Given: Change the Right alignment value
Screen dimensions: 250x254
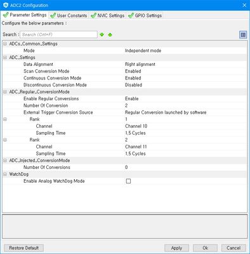Looking at the screenshot, I should (x=140, y=64).
